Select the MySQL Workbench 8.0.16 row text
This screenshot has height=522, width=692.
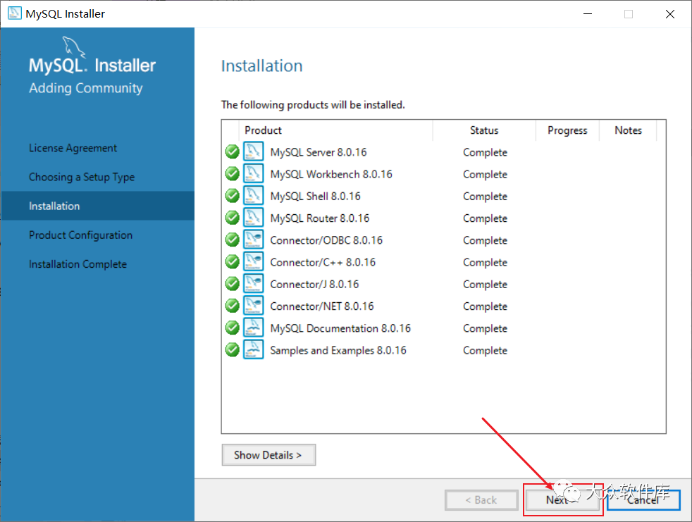click(331, 174)
